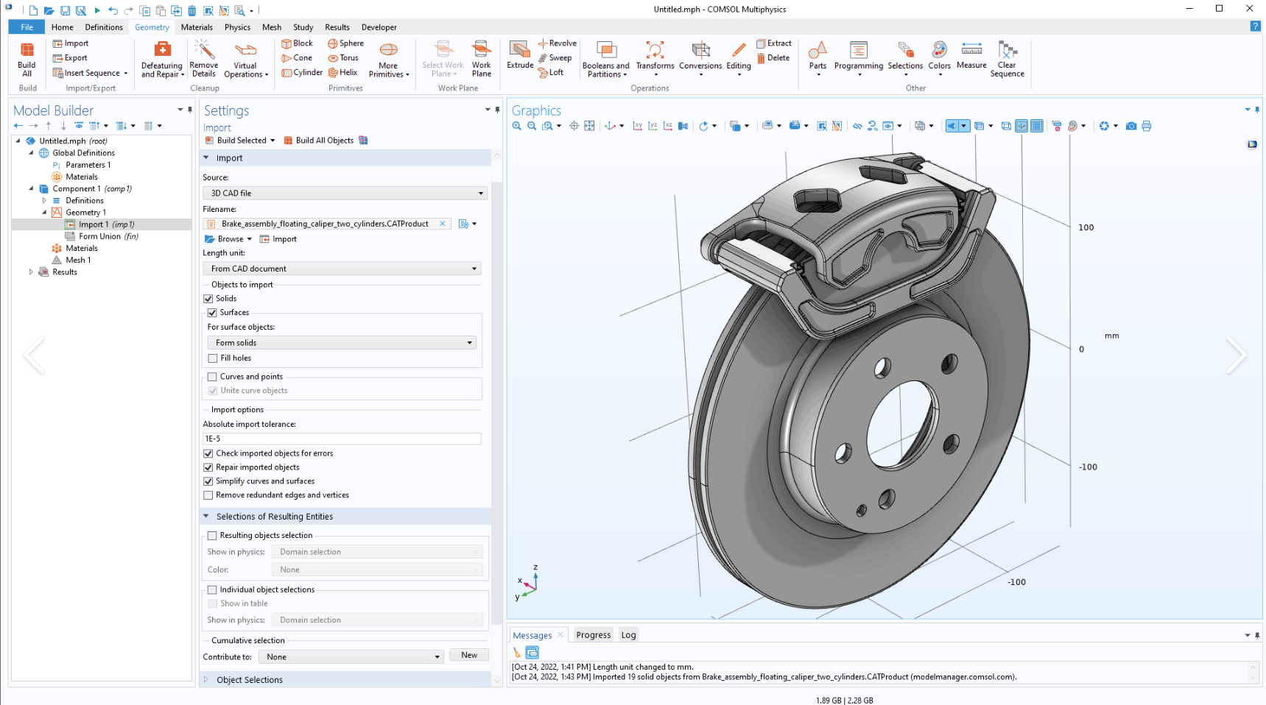1266x705 pixels.
Task: Toggle Simplify curves and surfaces
Action: pyautogui.click(x=208, y=481)
